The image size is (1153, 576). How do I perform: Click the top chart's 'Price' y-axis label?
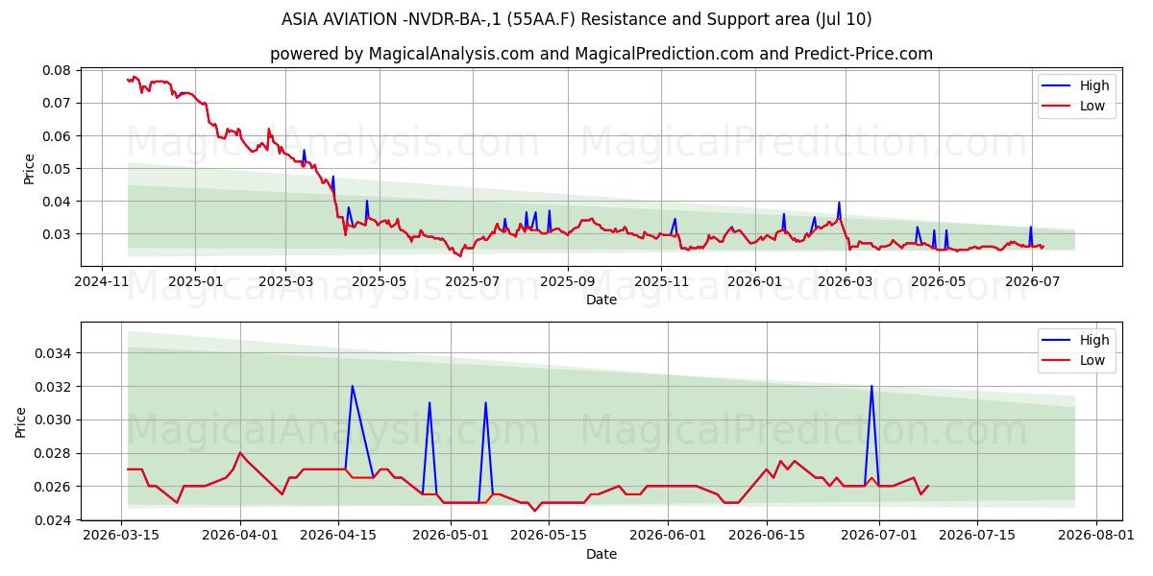(30, 168)
